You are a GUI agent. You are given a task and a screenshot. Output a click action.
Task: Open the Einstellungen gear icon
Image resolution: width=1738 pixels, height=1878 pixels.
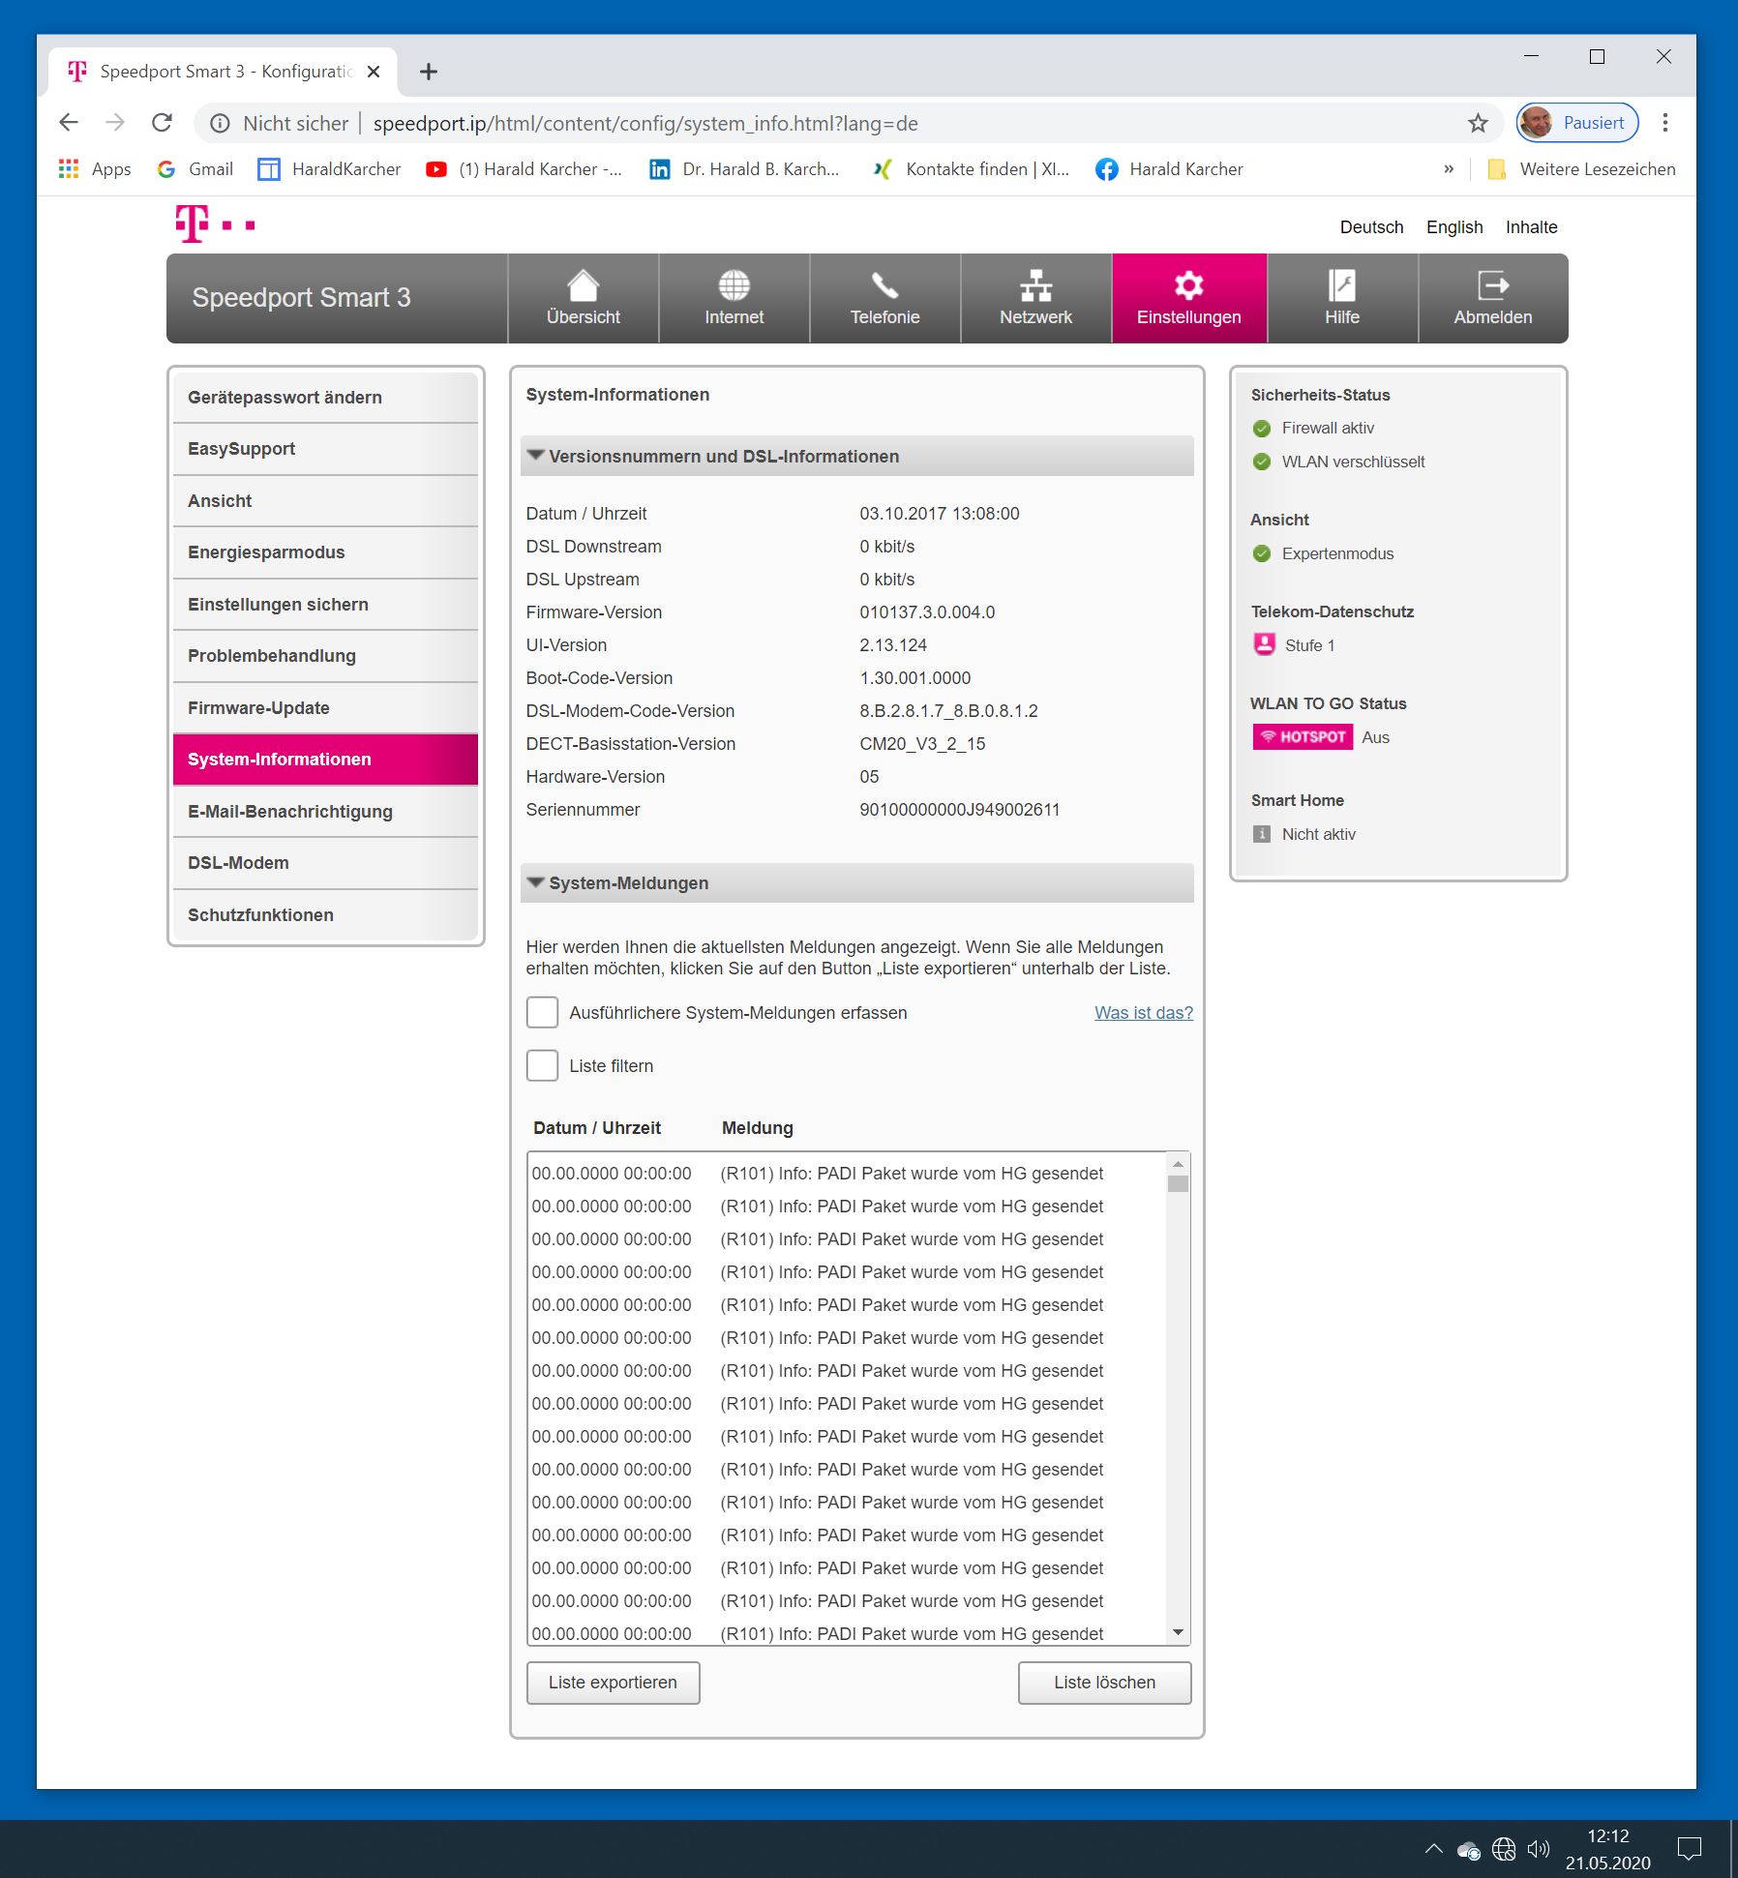coord(1188,285)
